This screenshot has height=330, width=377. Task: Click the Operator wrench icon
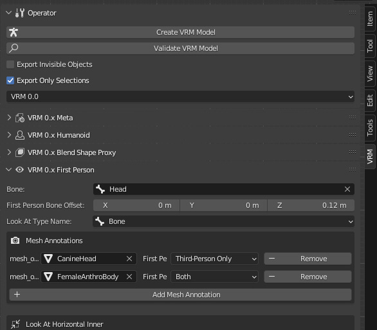(20, 13)
